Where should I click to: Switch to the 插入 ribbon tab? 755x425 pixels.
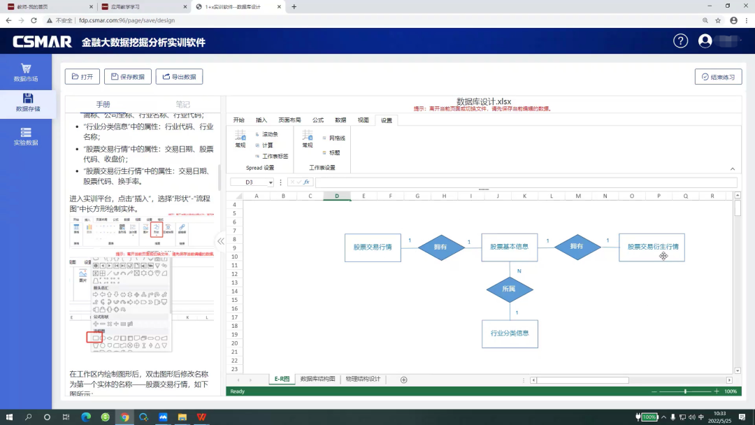[261, 120]
